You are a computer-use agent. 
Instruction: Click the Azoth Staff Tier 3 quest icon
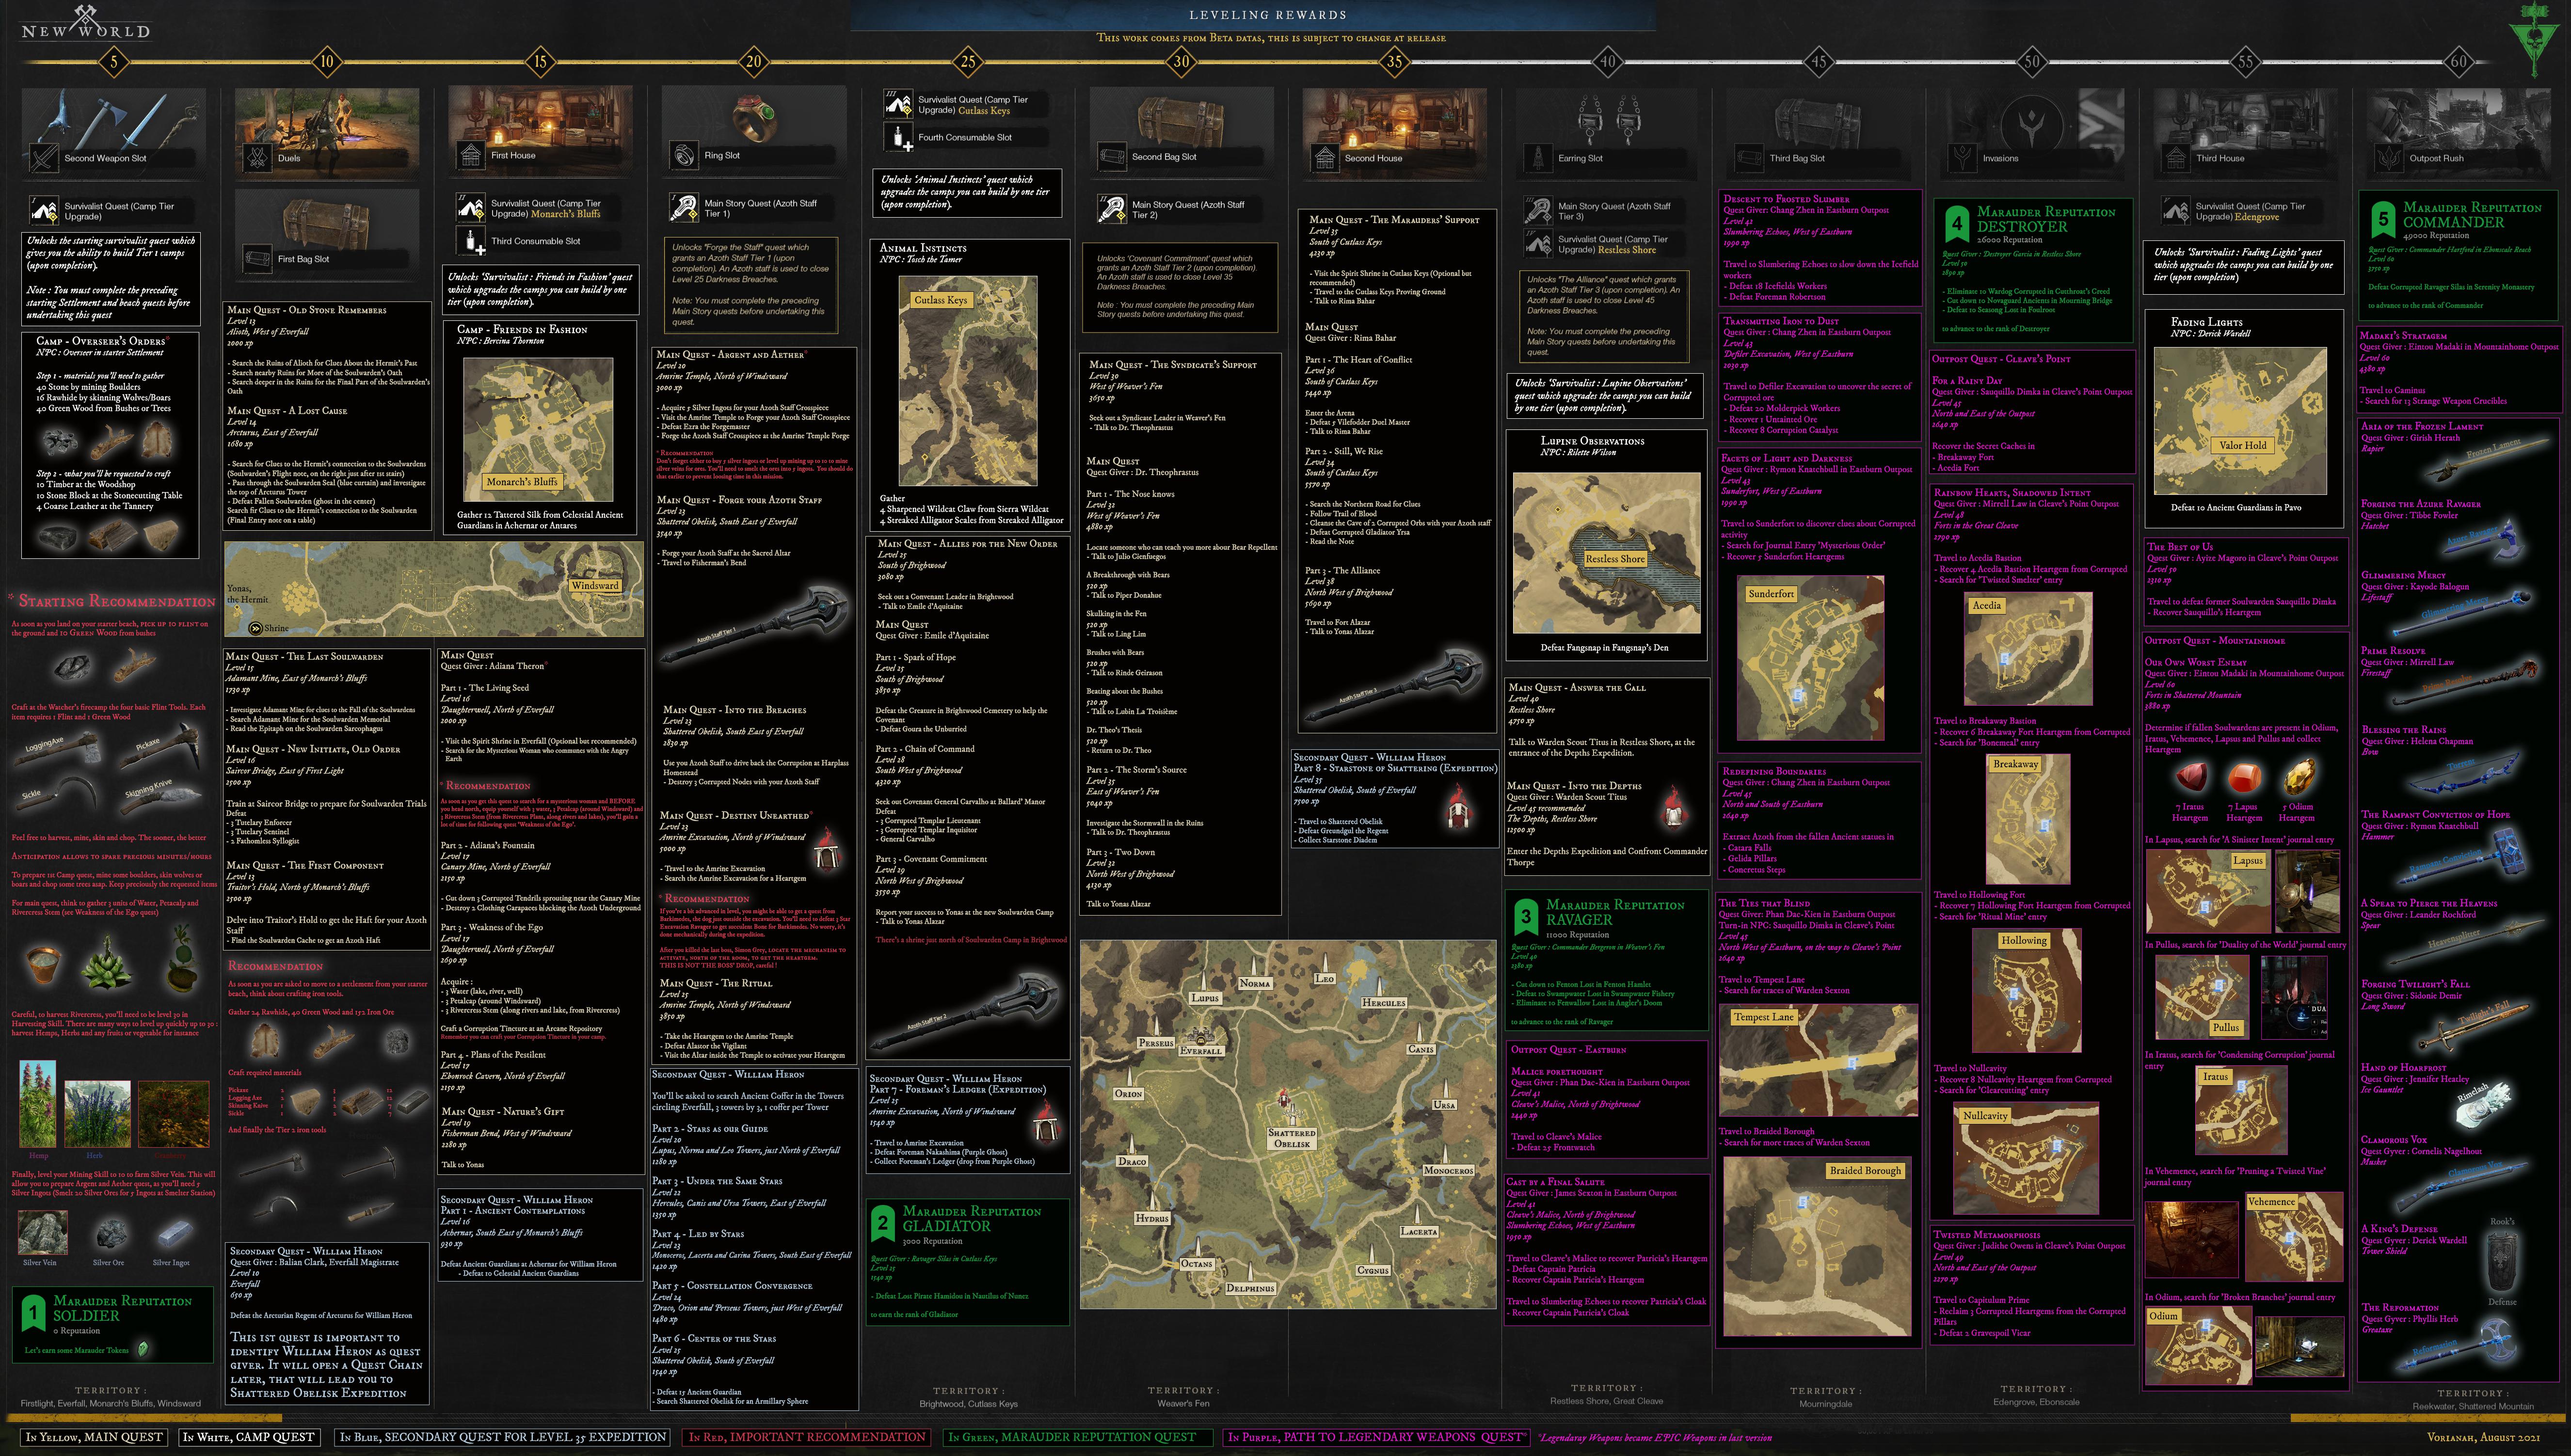(1538, 211)
